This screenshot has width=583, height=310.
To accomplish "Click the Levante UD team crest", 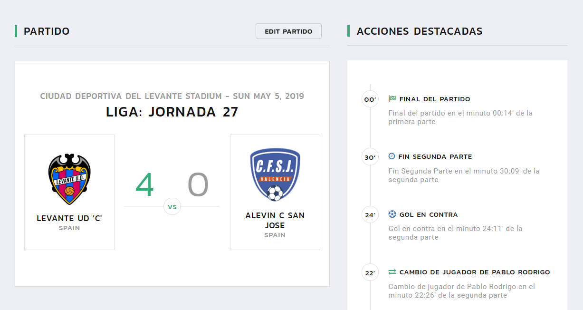I will tap(69, 179).
